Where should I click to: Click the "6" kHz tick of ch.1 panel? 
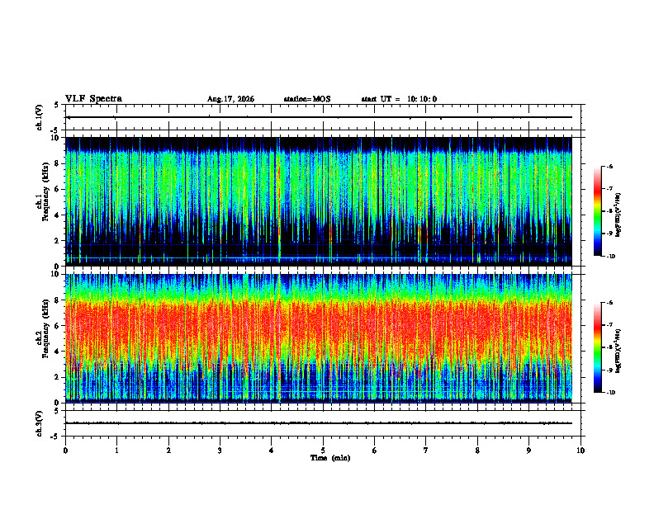point(58,189)
